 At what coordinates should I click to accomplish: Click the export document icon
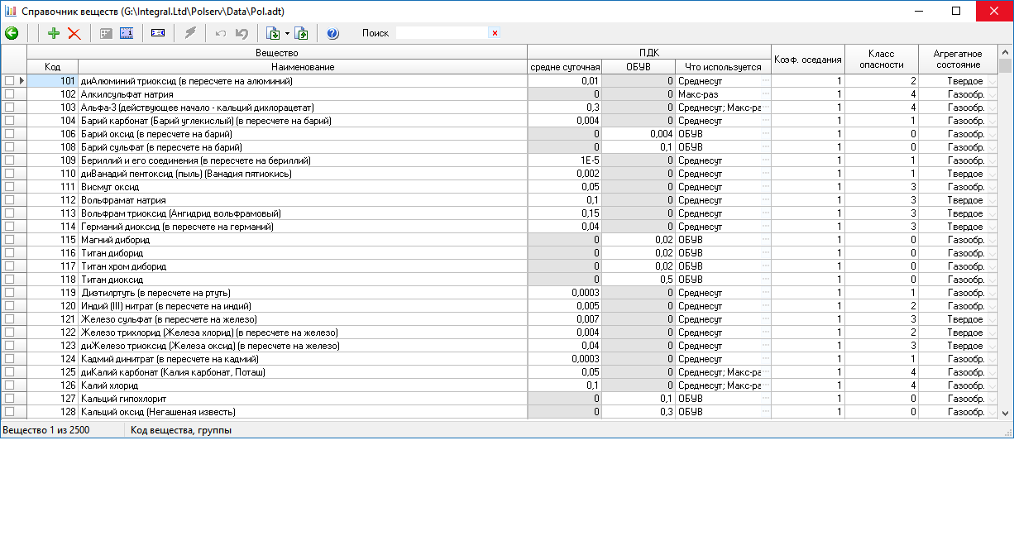[x=301, y=33]
